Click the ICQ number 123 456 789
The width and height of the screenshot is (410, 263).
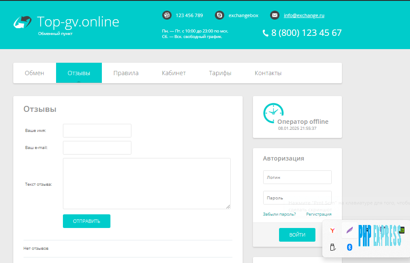click(x=189, y=15)
